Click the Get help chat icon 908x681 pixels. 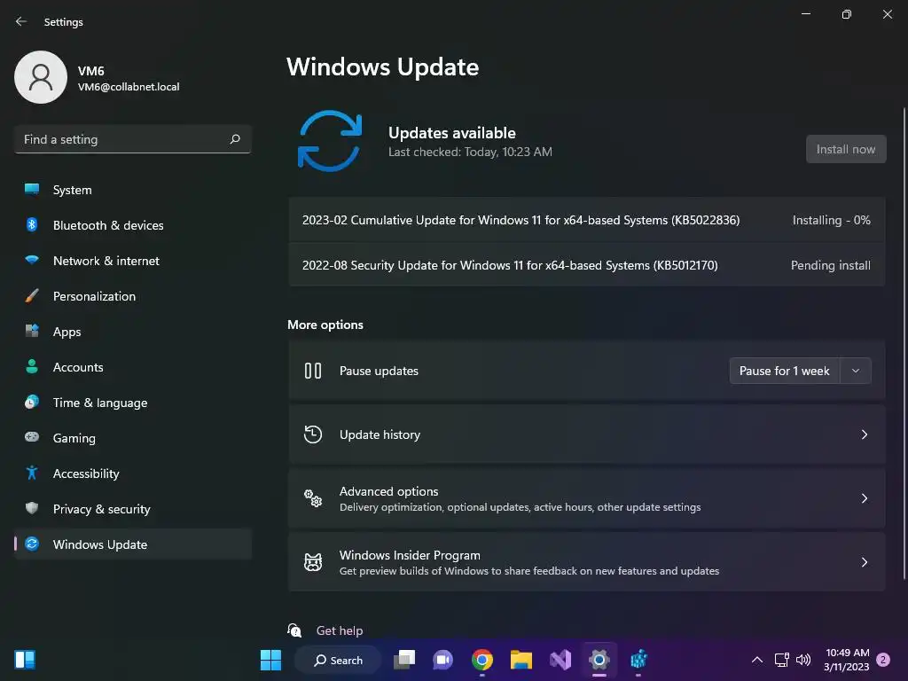[x=294, y=630]
